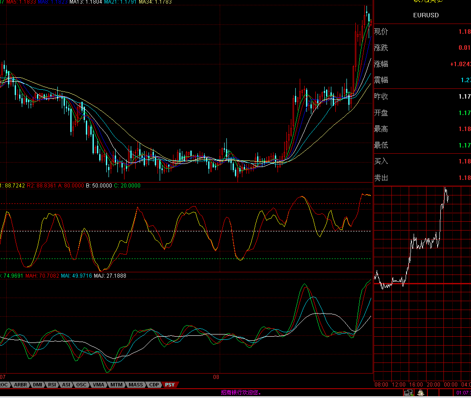Click the scrolling 招商银行 ticker message
Image resolution: width=471 pixels, height=398 pixels.
pos(241,393)
